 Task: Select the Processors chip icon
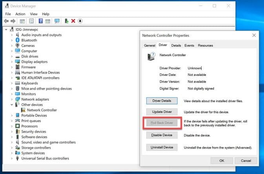18,126
